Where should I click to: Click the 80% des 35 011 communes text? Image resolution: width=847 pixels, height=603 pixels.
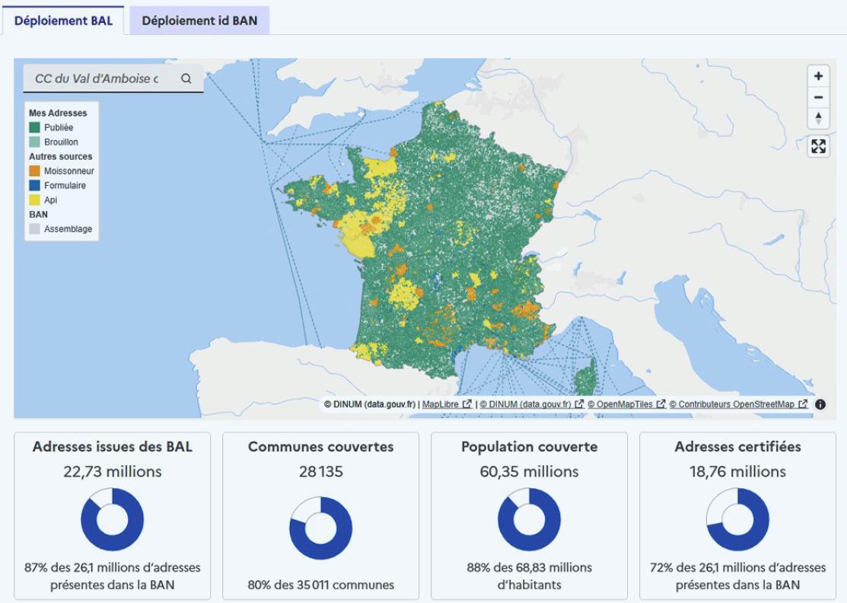pos(321,585)
